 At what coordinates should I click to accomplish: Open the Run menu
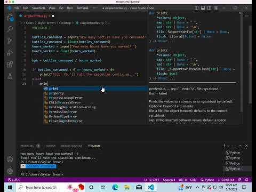(70, 8)
